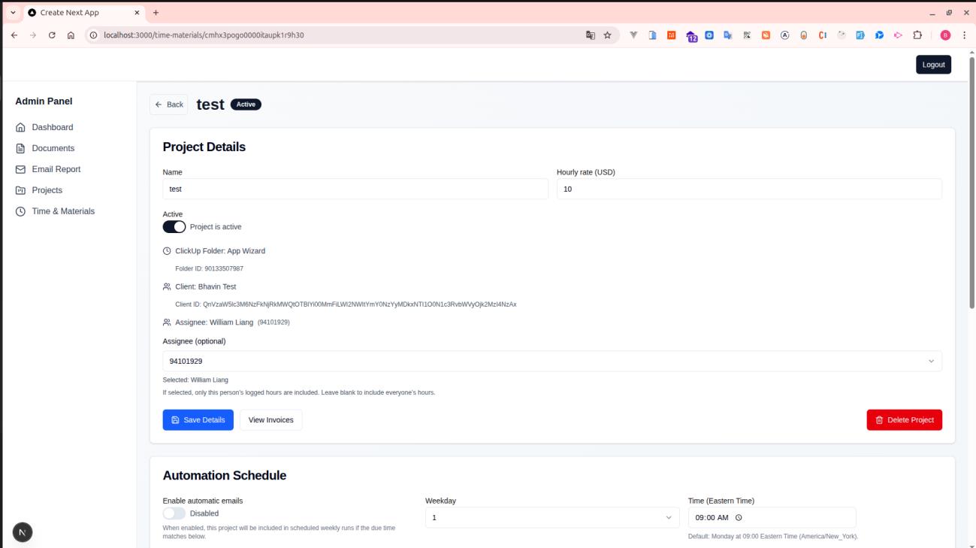Click the avatar icon at bottom left
976x548 pixels.
(x=22, y=532)
